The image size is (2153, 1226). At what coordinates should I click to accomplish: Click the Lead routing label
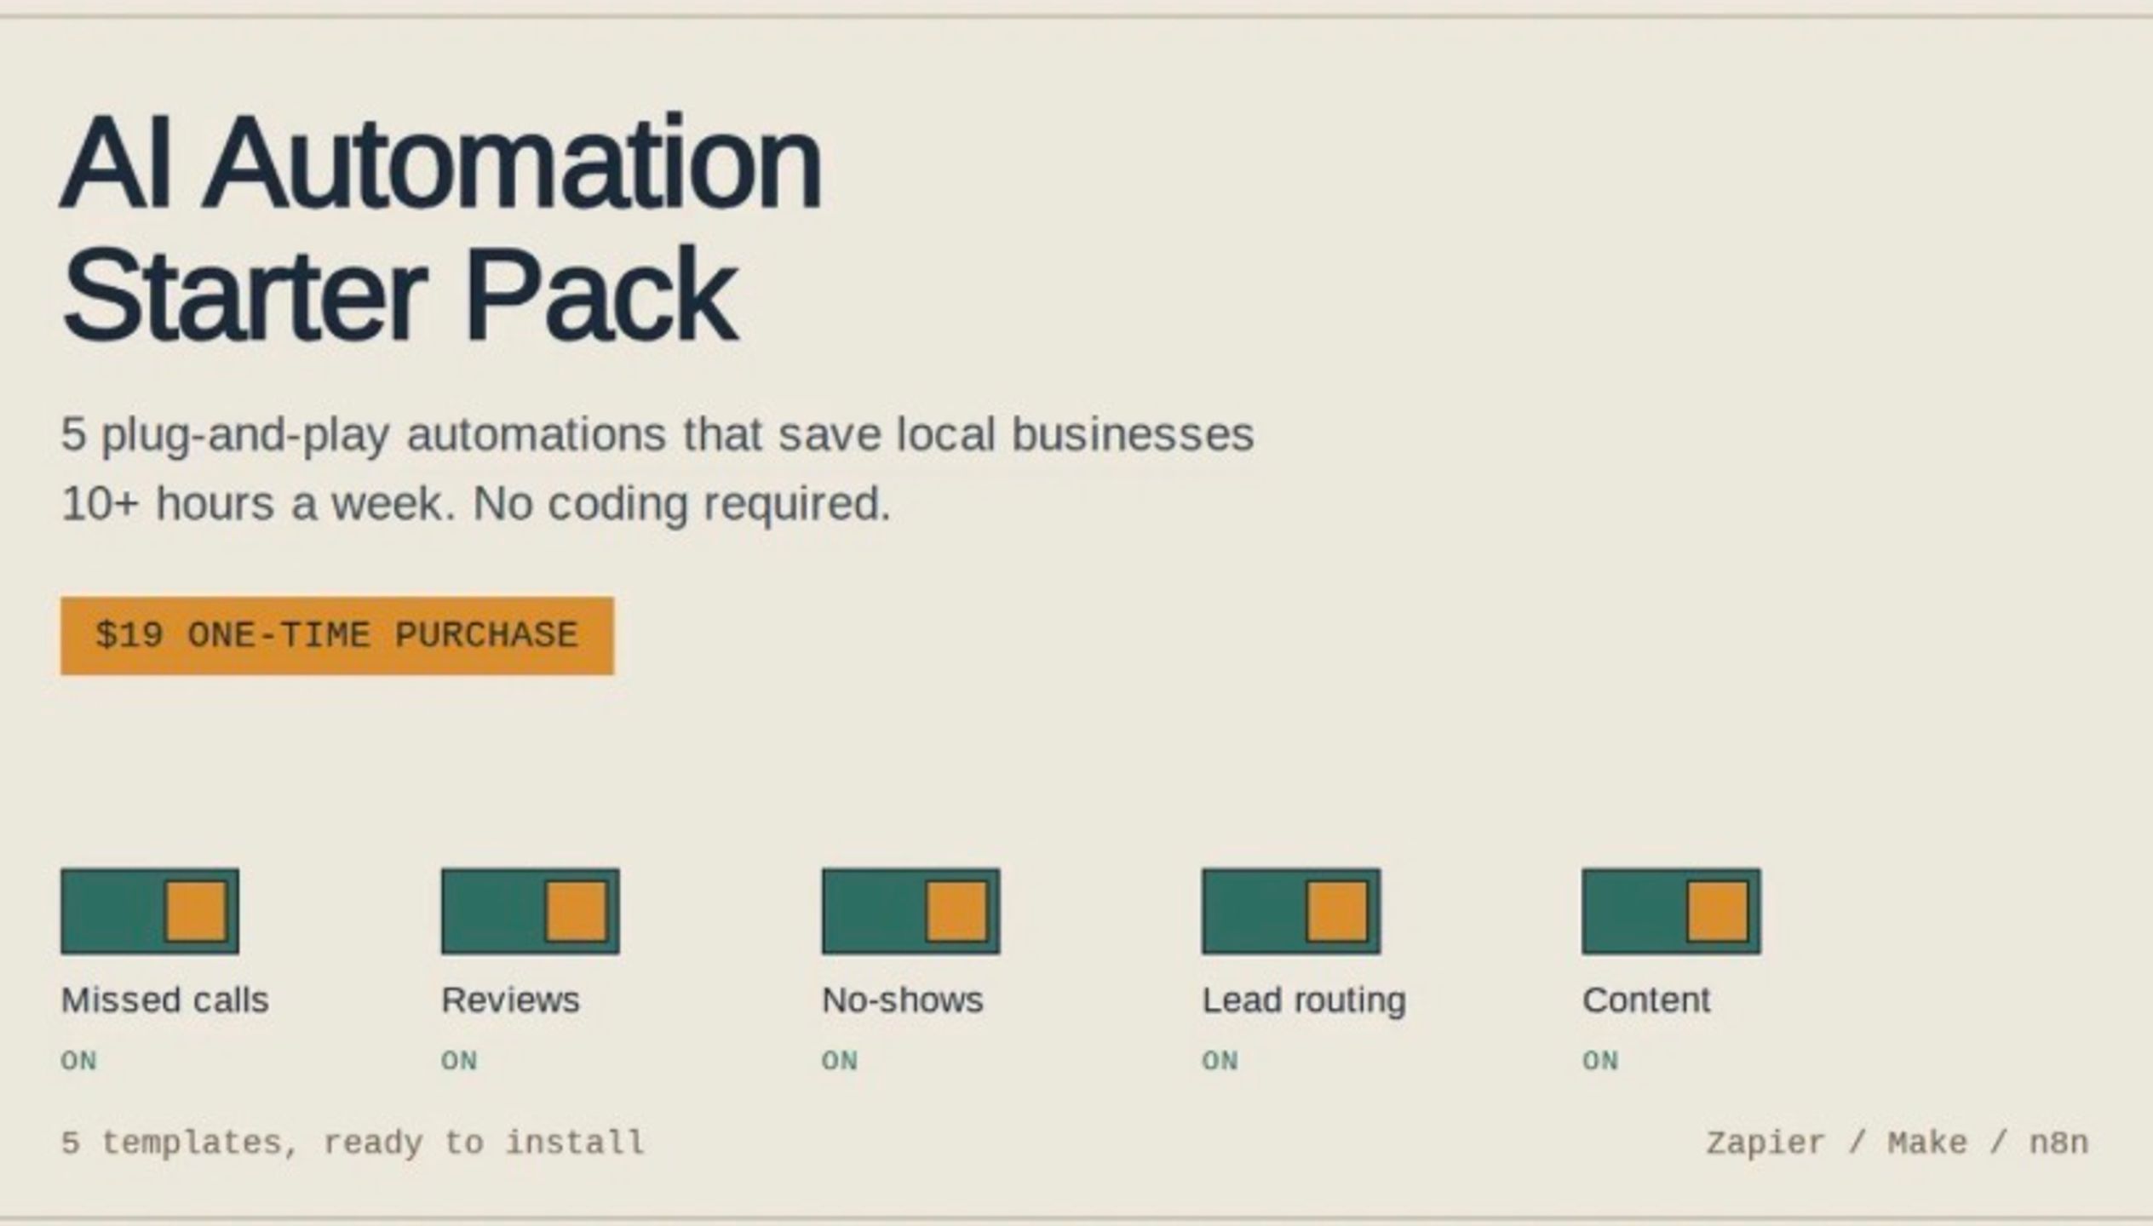1304,1000
